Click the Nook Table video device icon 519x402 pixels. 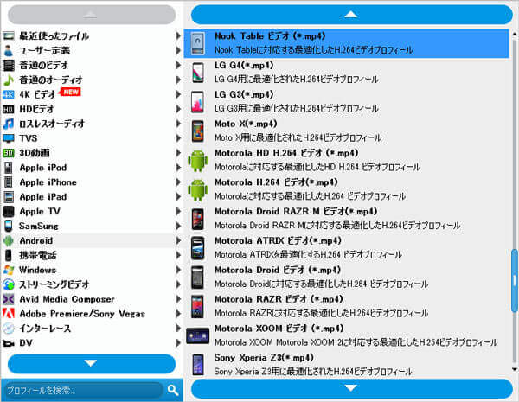tap(198, 43)
